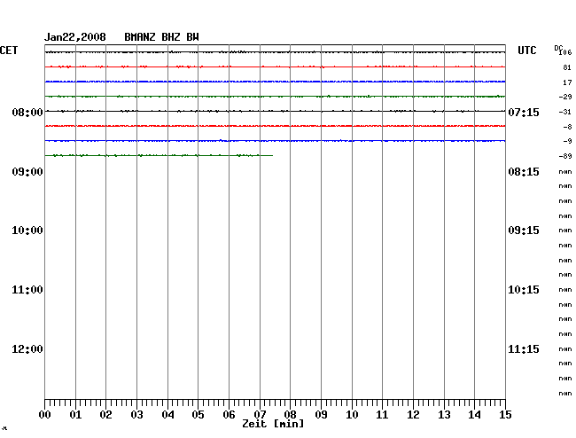This screenshot has width=576, height=438.
Task: Select the 08:00 CET time label
Action: pos(27,112)
